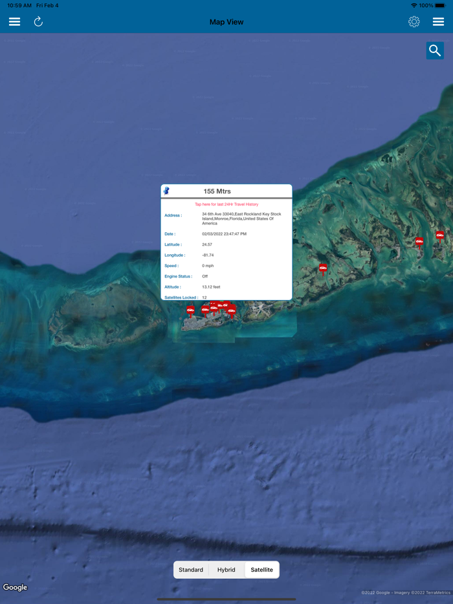Viewport: 453px width, 604px height.
Task: Switch map to Standard view
Action: (191, 570)
